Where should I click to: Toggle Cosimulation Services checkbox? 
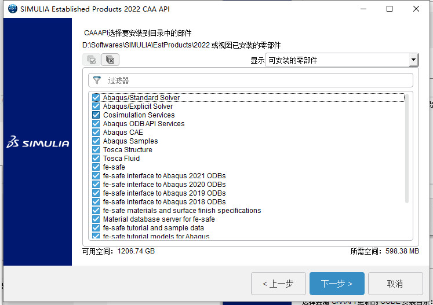(96, 115)
